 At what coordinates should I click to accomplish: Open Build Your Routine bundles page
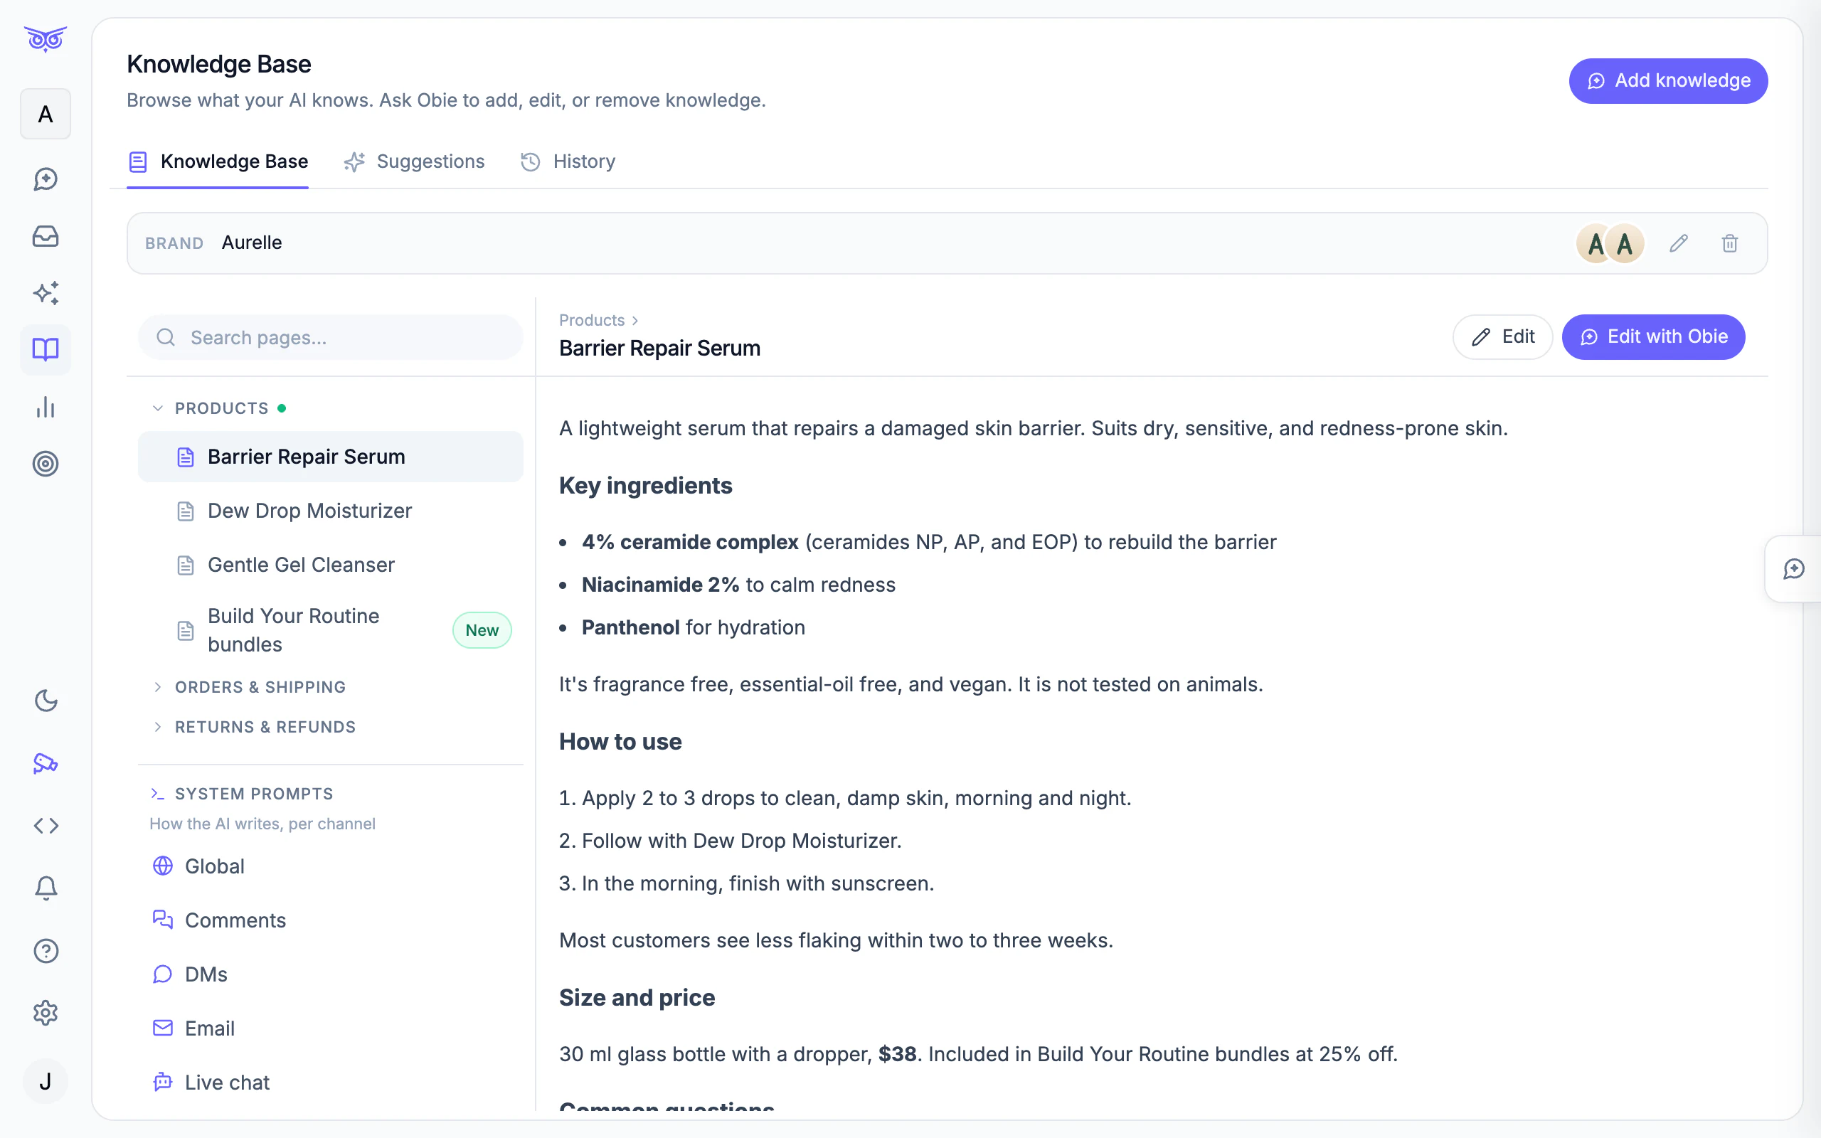click(x=331, y=630)
